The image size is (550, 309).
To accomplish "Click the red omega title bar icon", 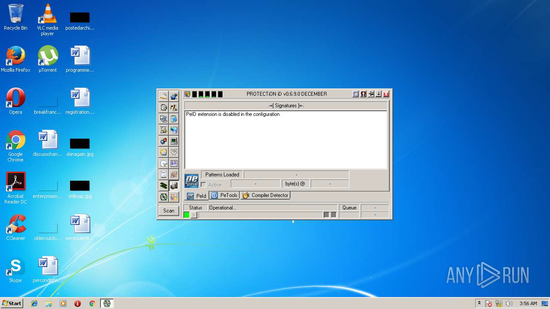I will (x=363, y=94).
